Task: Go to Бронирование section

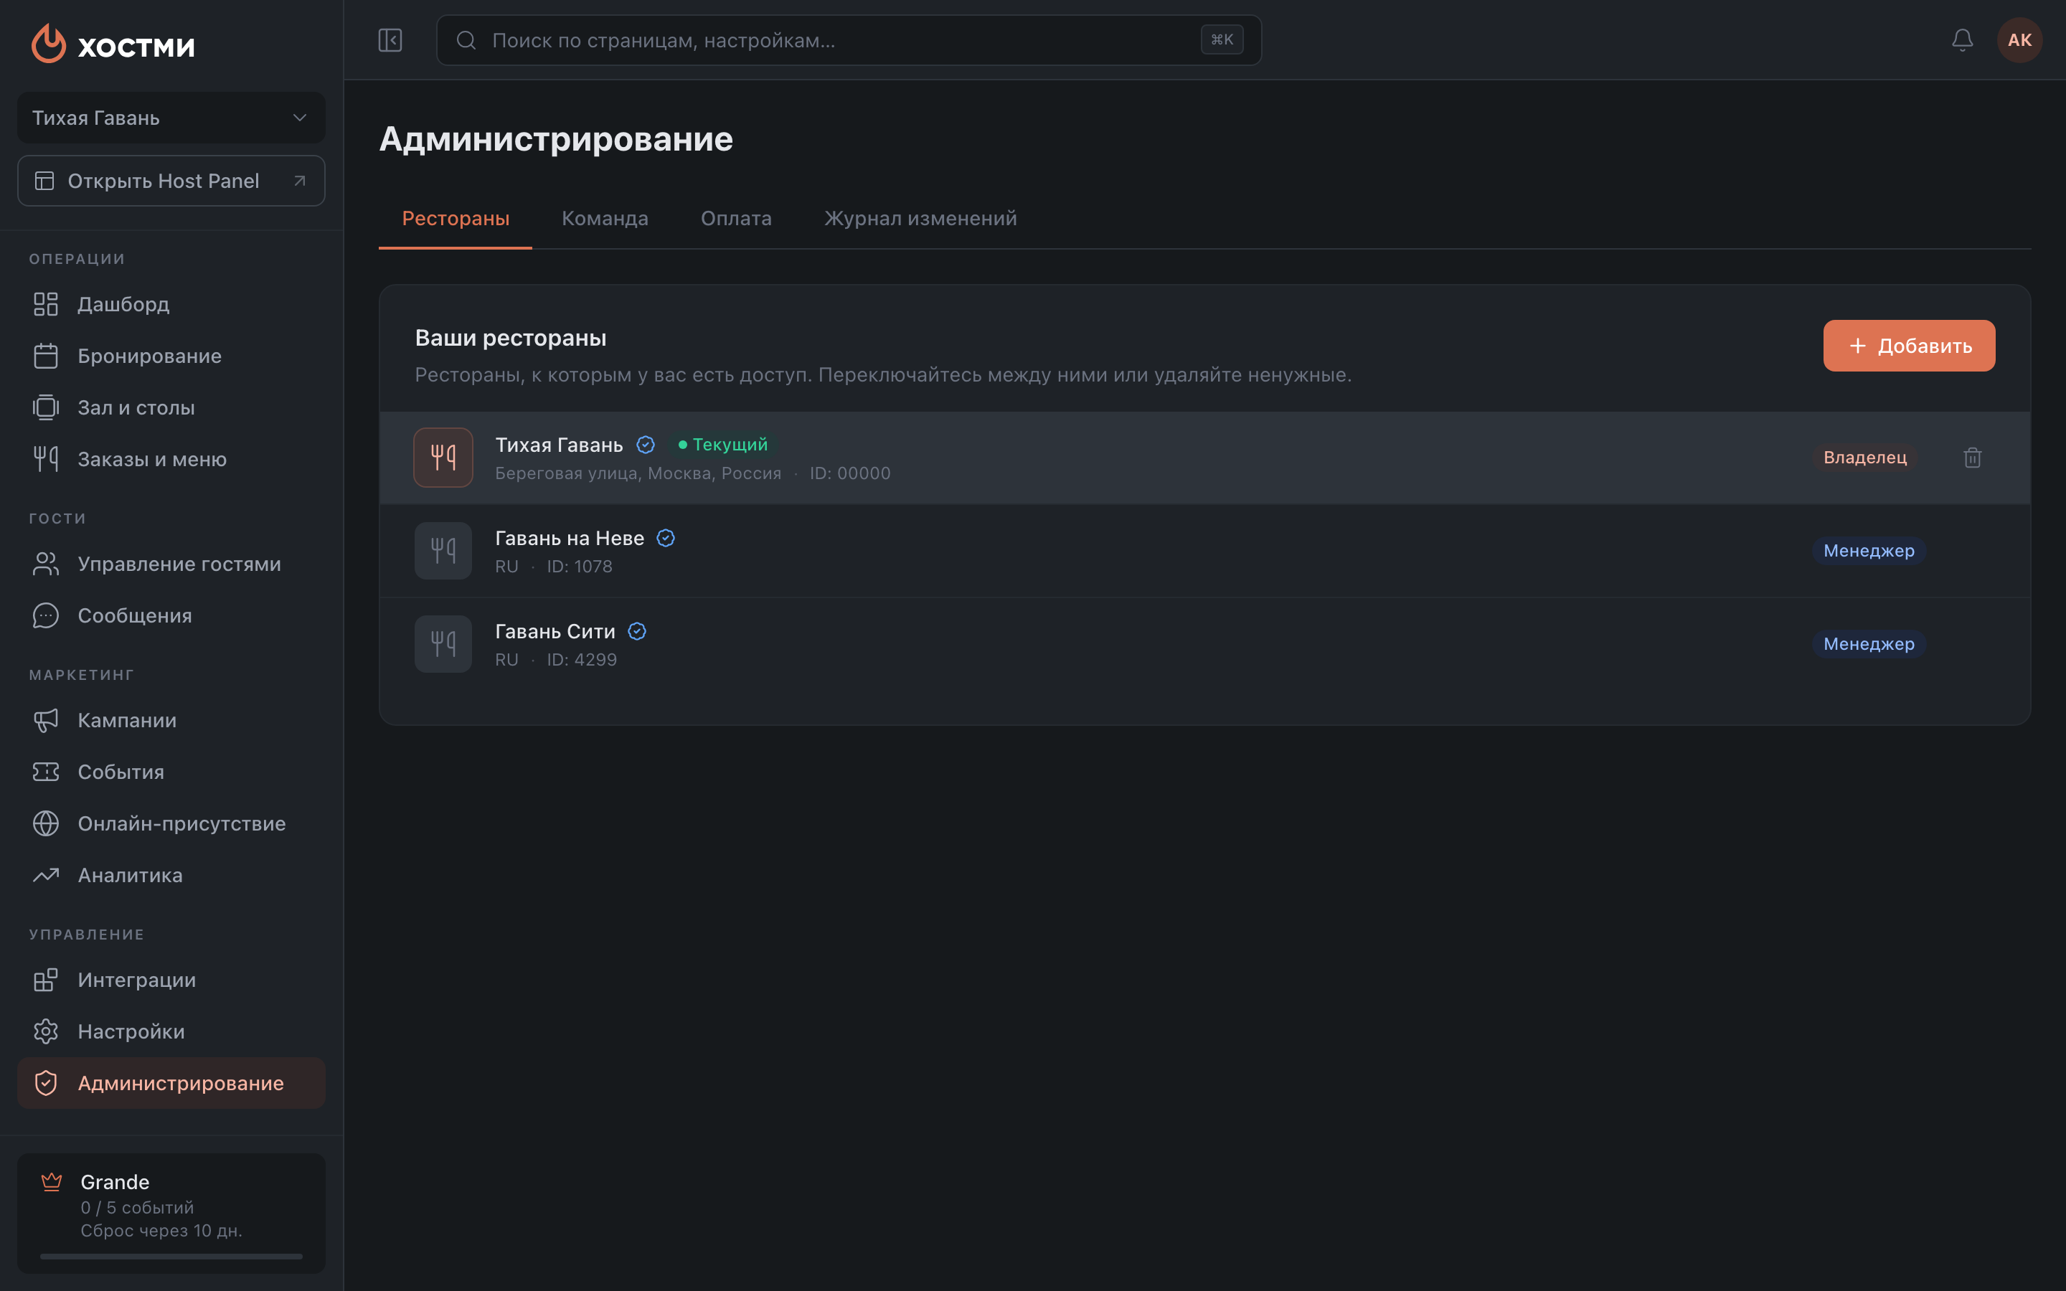Action: pyautogui.click(x=171, y=356)
